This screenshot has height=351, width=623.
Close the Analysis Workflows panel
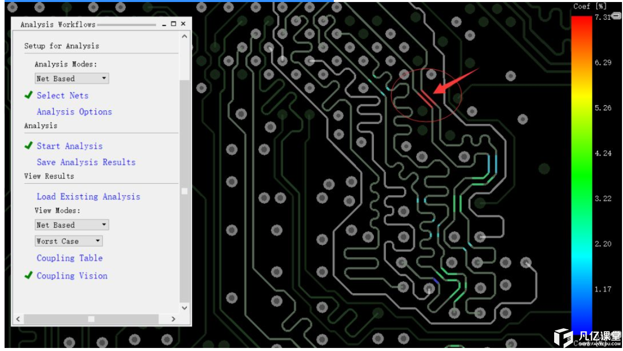183,24
